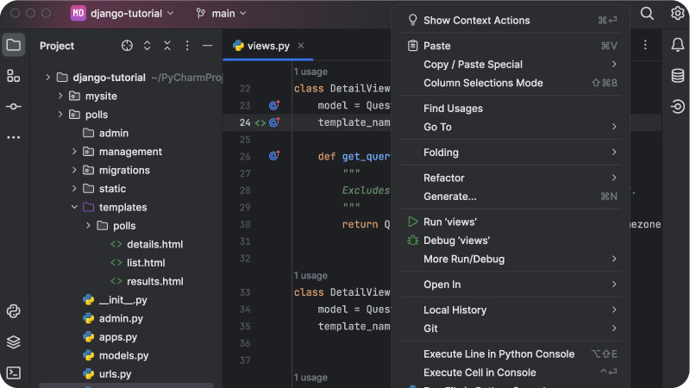
Task: Open Copy / Paste Special submenu
Action: 511,64
